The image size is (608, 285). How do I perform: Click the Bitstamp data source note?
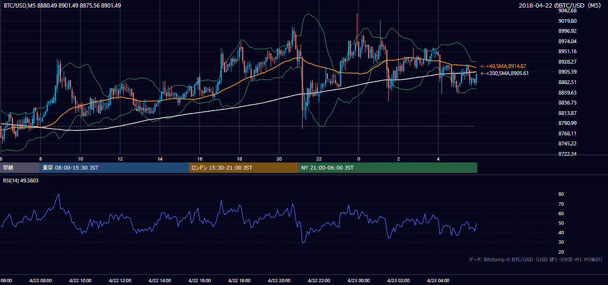pyautogui.click(x=536, y=259)
